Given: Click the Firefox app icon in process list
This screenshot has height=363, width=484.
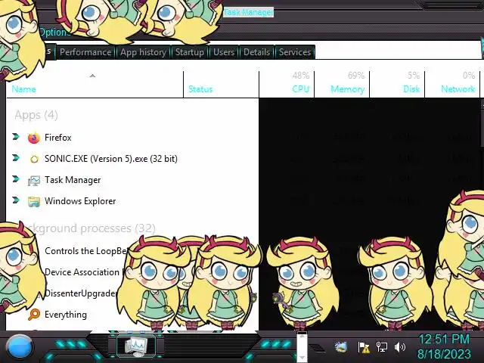Looking at the screenshot, I should (x=34, y=138).
